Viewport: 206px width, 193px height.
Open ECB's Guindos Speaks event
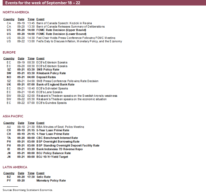click(51, 103)
